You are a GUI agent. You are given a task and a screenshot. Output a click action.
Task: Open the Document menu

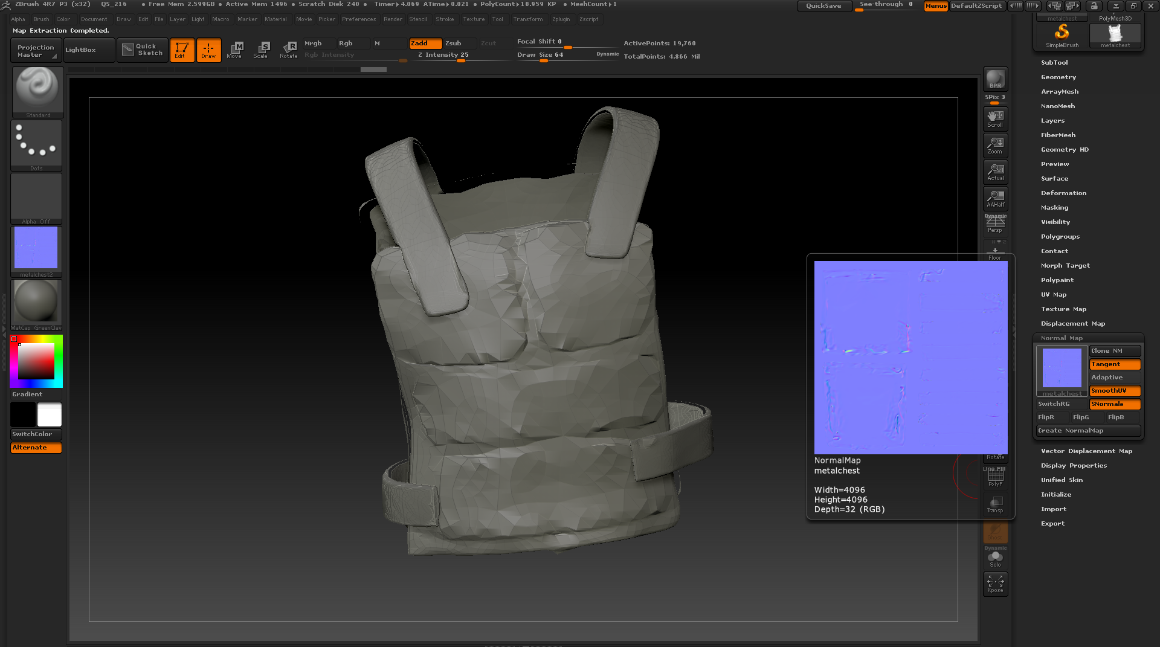point(94,19)
